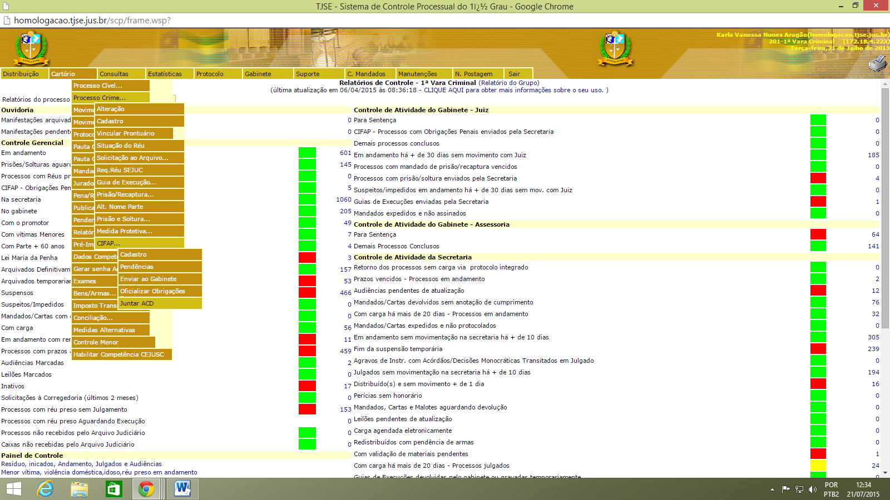The height and width of the screenshot is (500, 890).
Task: Launch Internet Explorer from the taskbar
Action: tap(45, 489)
